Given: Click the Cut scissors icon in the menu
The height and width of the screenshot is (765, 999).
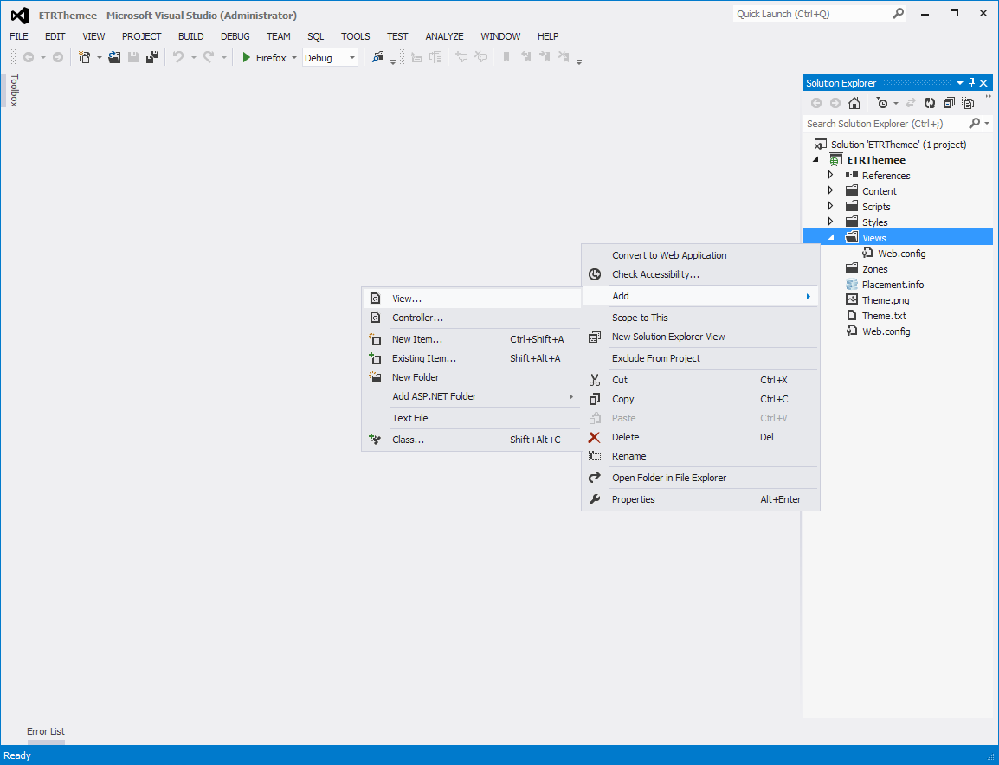Looking at the screenshot, I should pyautogui.click(x=595, y=380).
